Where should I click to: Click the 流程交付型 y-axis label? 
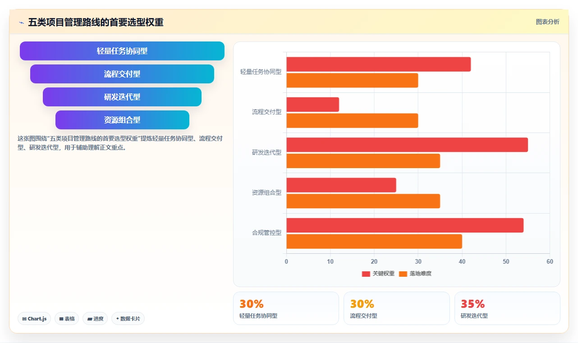click(x=266, y=112)
